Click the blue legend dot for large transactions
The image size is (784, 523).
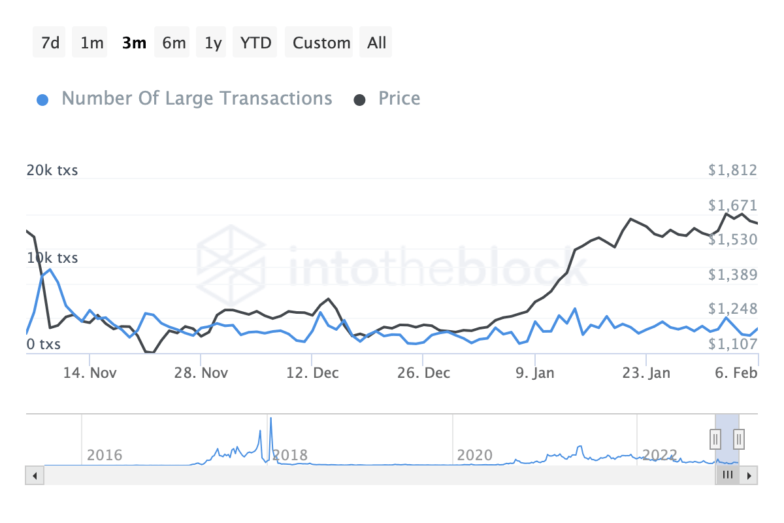click(x=42, y=98)
